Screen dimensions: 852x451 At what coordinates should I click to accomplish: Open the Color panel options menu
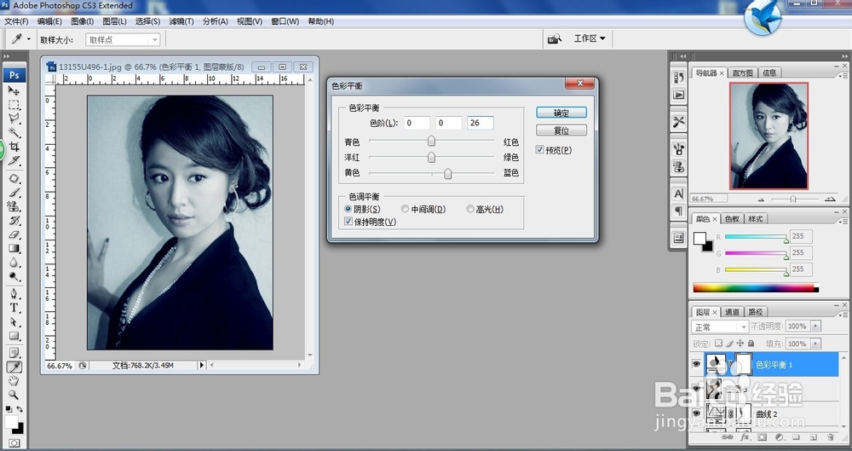(843, 221)
